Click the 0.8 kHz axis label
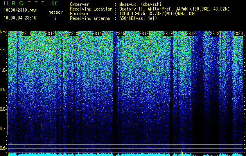246x156 pixels. click(3, 109)
